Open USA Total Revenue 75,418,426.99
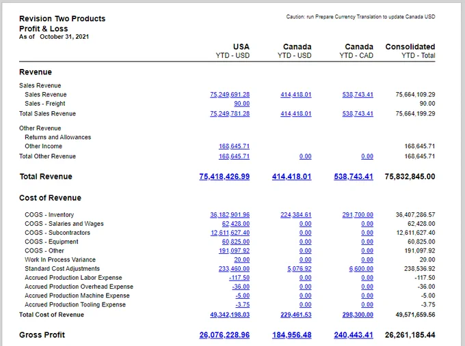Viewport: 465px width, 346px height. point(224,176)
